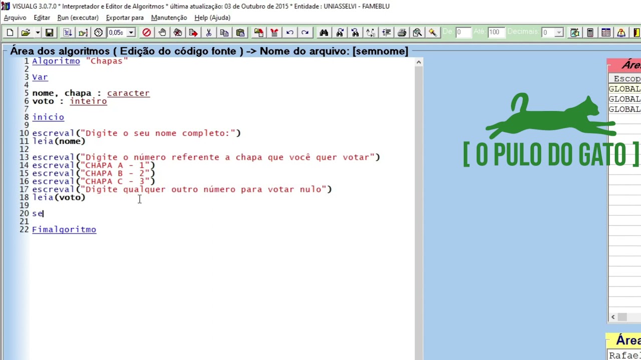
Task: Click the save block to file icon
Action: 258,32
